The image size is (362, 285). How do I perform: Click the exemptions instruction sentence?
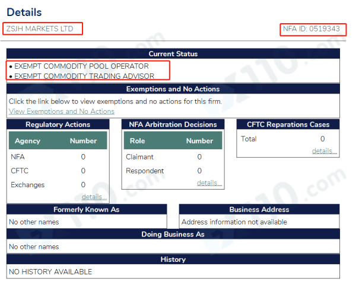[x=116, y=101]
